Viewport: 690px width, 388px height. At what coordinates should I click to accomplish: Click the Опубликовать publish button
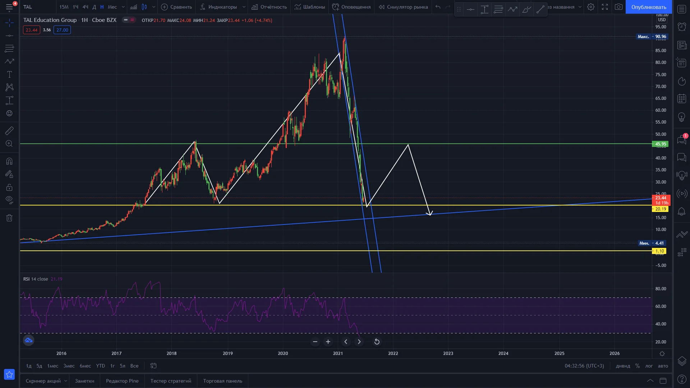pyautogui.click(x=649, y=7)
